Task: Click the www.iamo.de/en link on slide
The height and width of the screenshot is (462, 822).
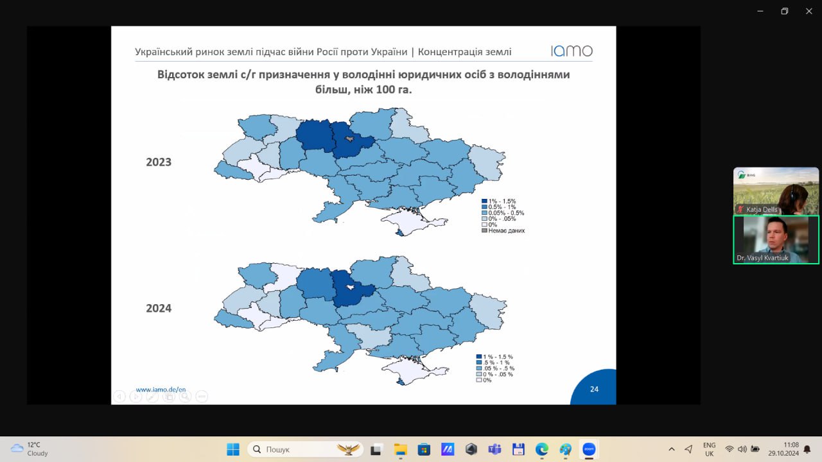Action: 161,389
